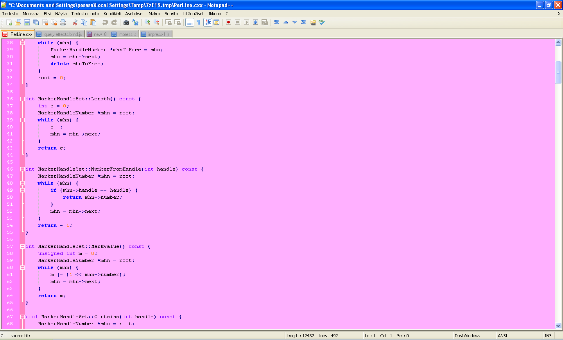Play back the recorded macro

click(246, 22)
